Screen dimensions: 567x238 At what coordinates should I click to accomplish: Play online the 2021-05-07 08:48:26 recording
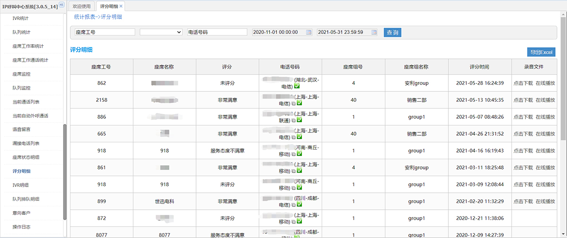click(545, 117)
